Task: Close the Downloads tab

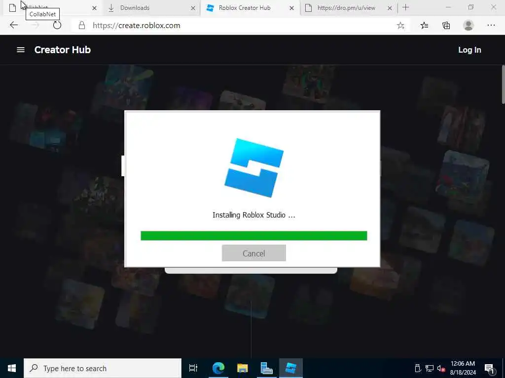Action: [193, 8]
